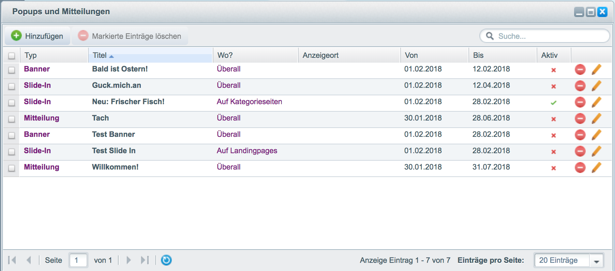This screenshot has height=271, width=615.
Task: Click 'Mitteilung' type in 'Tach' row
Action: tap(42, 118)
